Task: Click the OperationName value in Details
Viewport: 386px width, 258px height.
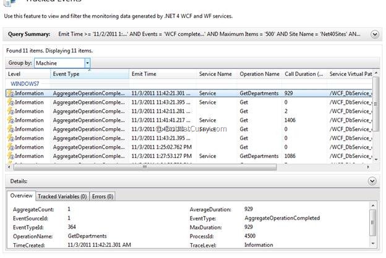Action: (x=87, y=236)
